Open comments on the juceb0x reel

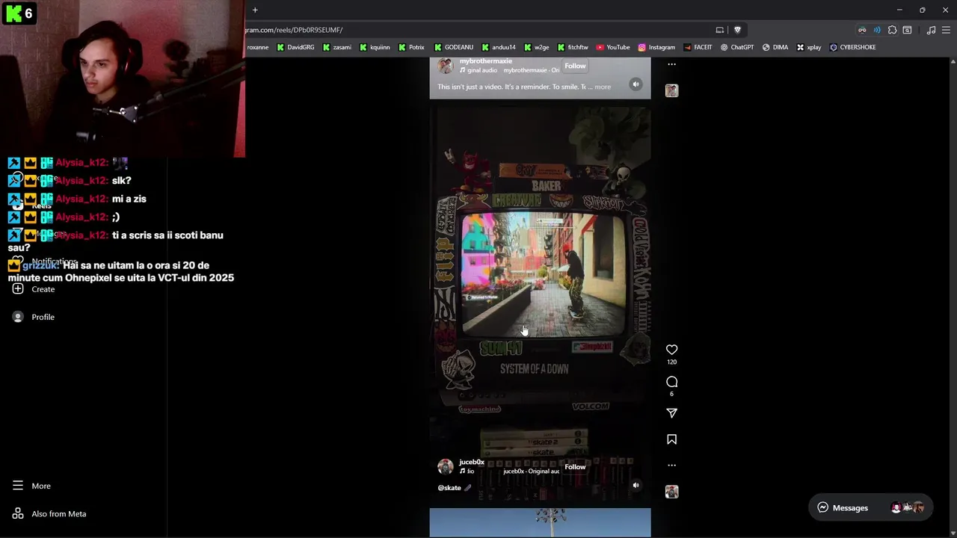(x=671, y=382)
